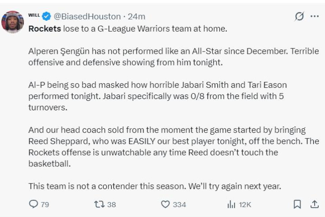This screenshot has width=325, height=217.
Task: Open the 24m timestamp link
Action: click(x=137, y=16)
